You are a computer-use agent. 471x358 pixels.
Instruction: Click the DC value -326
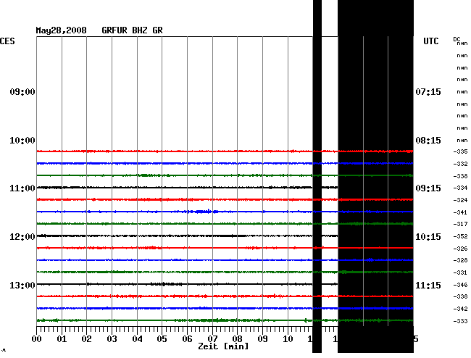[460, 249]
